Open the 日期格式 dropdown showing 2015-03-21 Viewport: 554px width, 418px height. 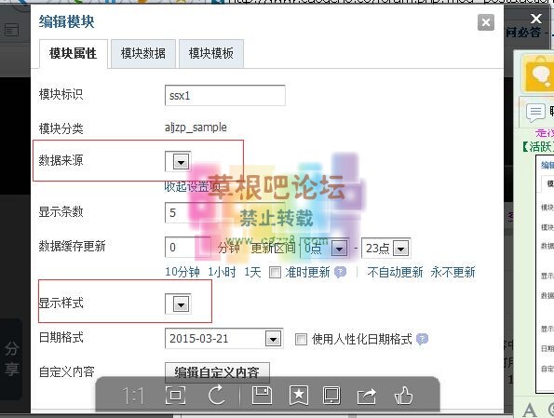point(224,339)
